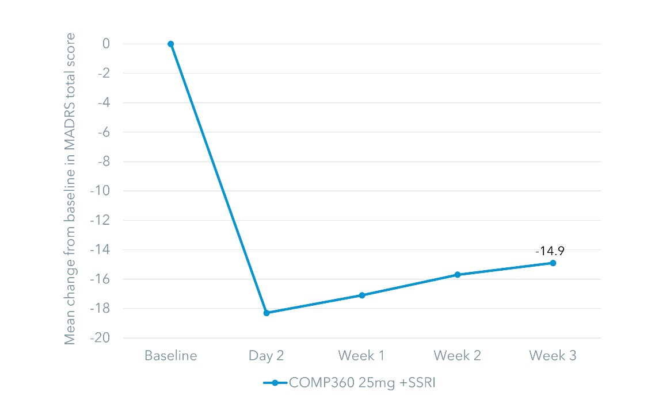Screen dimensions: 670x415
Task: Click the Baseline data point marker
Action: tap(170, 44)
